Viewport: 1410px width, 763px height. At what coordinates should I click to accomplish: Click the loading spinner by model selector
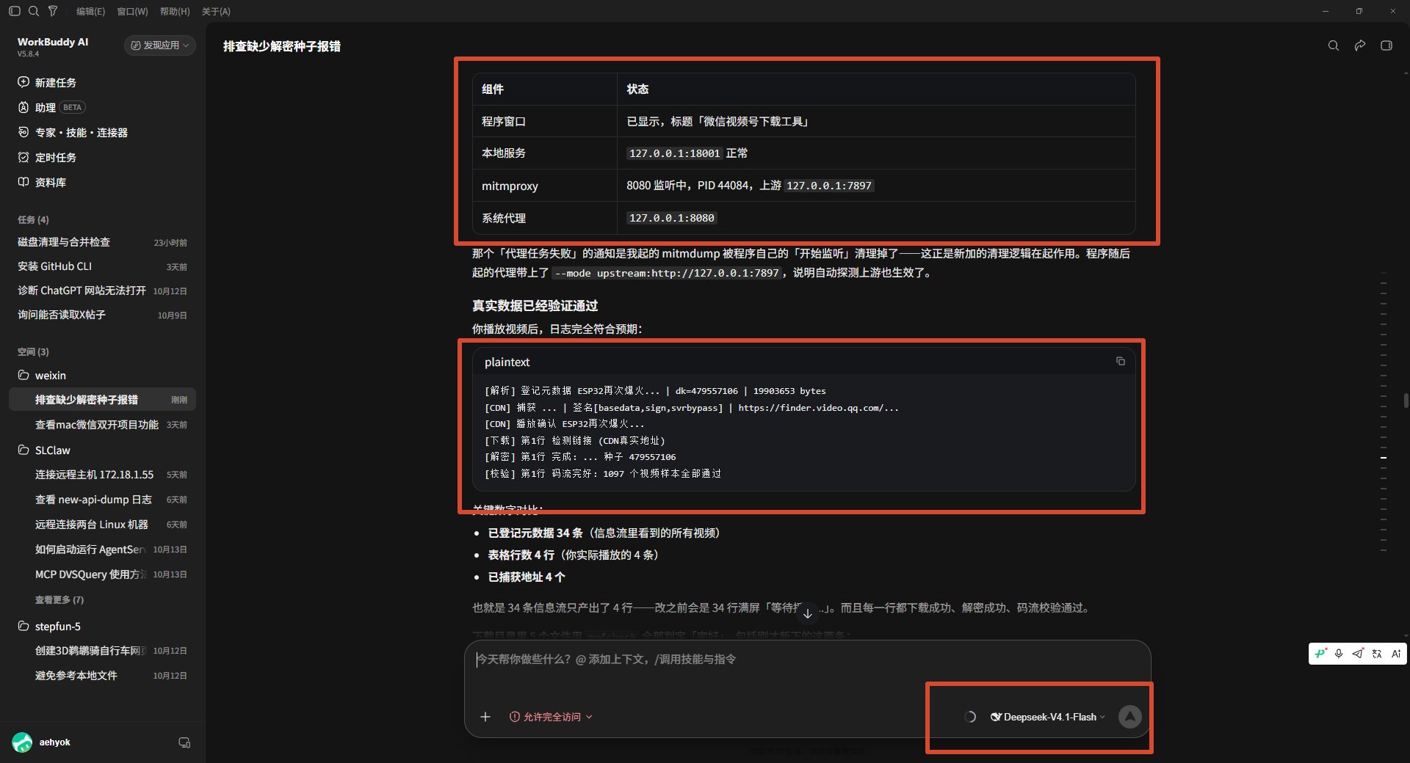(x=970, y=717)
